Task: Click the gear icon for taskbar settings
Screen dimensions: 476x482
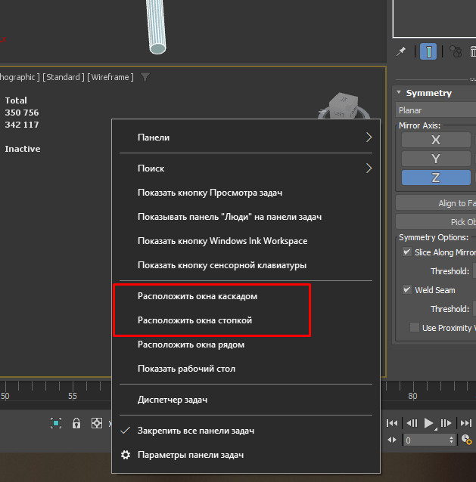Action: click(126, 455)
